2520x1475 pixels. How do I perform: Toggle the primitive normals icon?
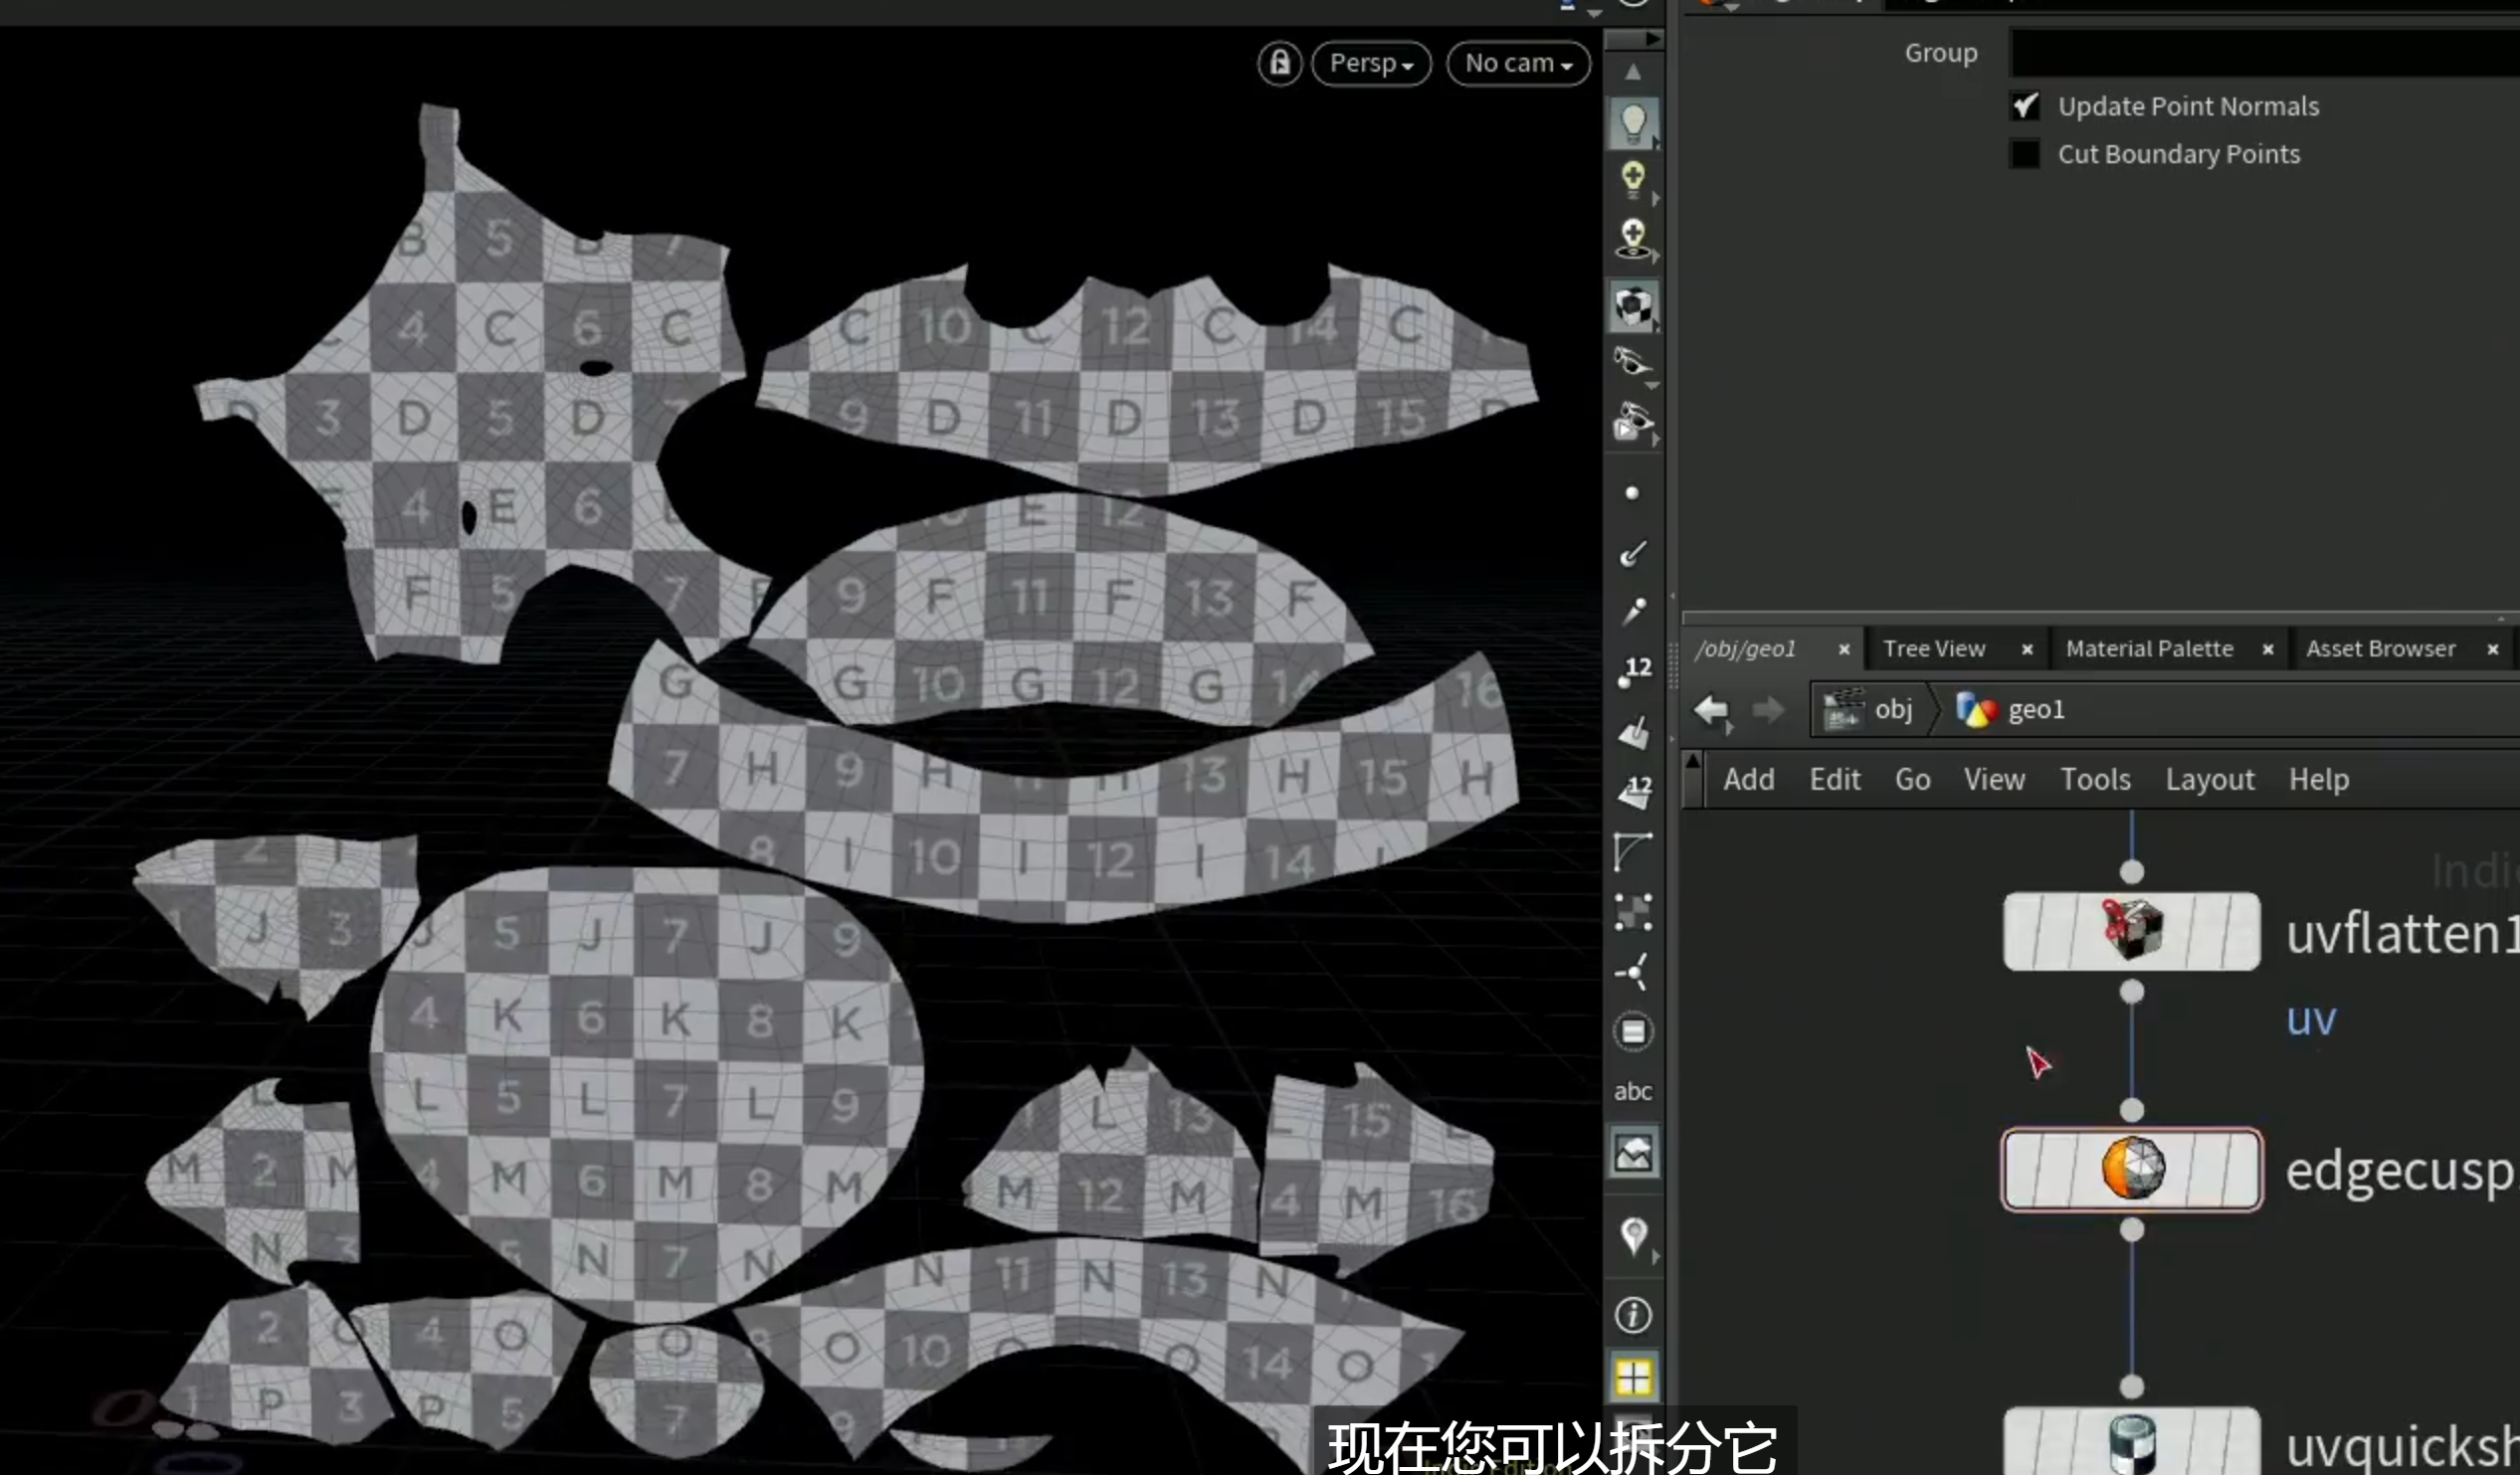click(1633, 732)
